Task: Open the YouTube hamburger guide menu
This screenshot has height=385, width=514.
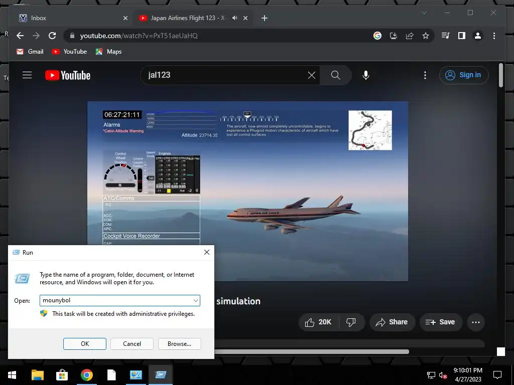Action: tap(27, 75)
